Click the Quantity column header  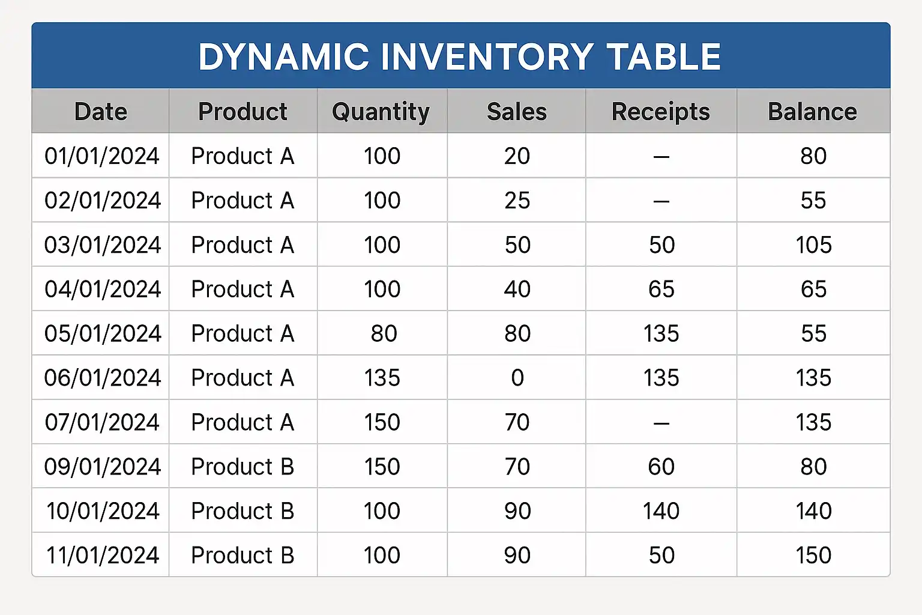pos(381,112)
